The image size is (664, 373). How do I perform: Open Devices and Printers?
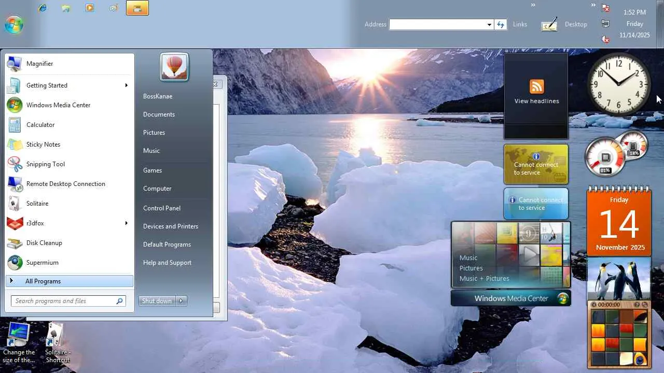171,226
